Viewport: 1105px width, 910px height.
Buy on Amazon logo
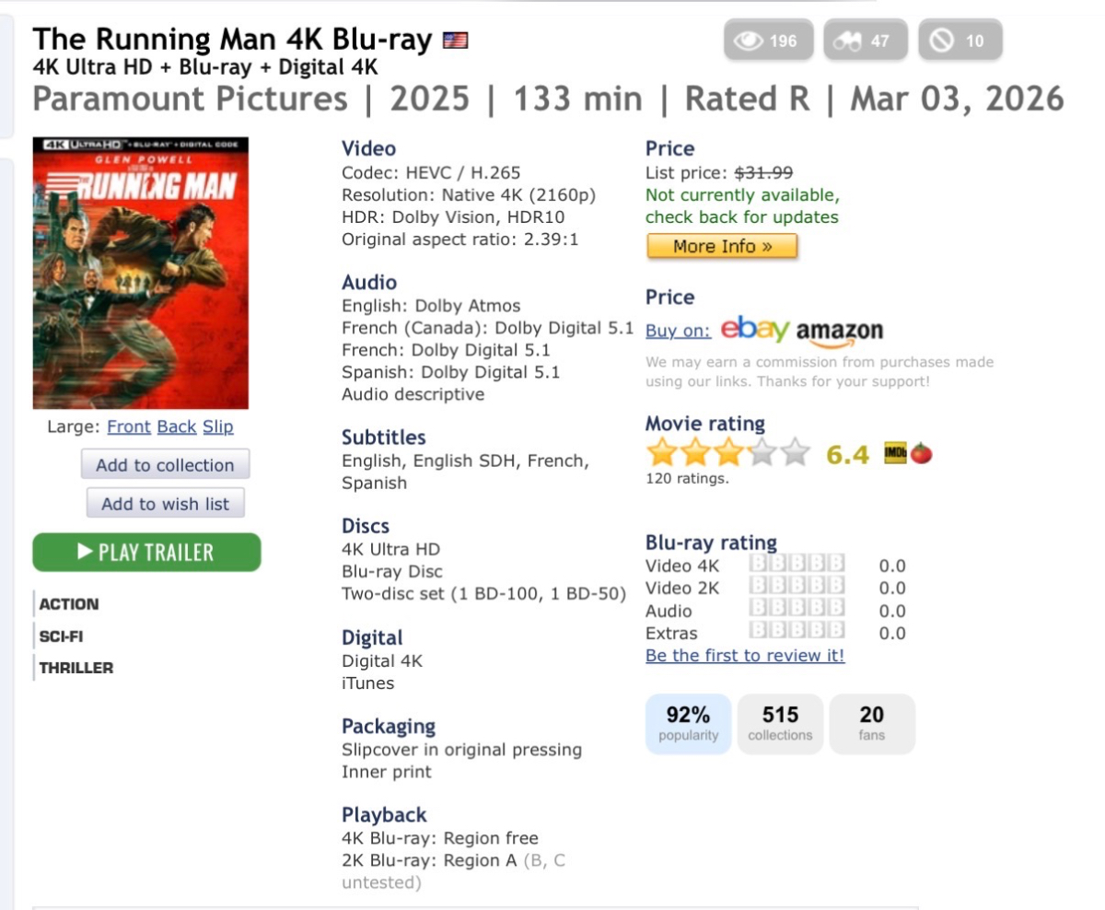(x=839, y=332)
